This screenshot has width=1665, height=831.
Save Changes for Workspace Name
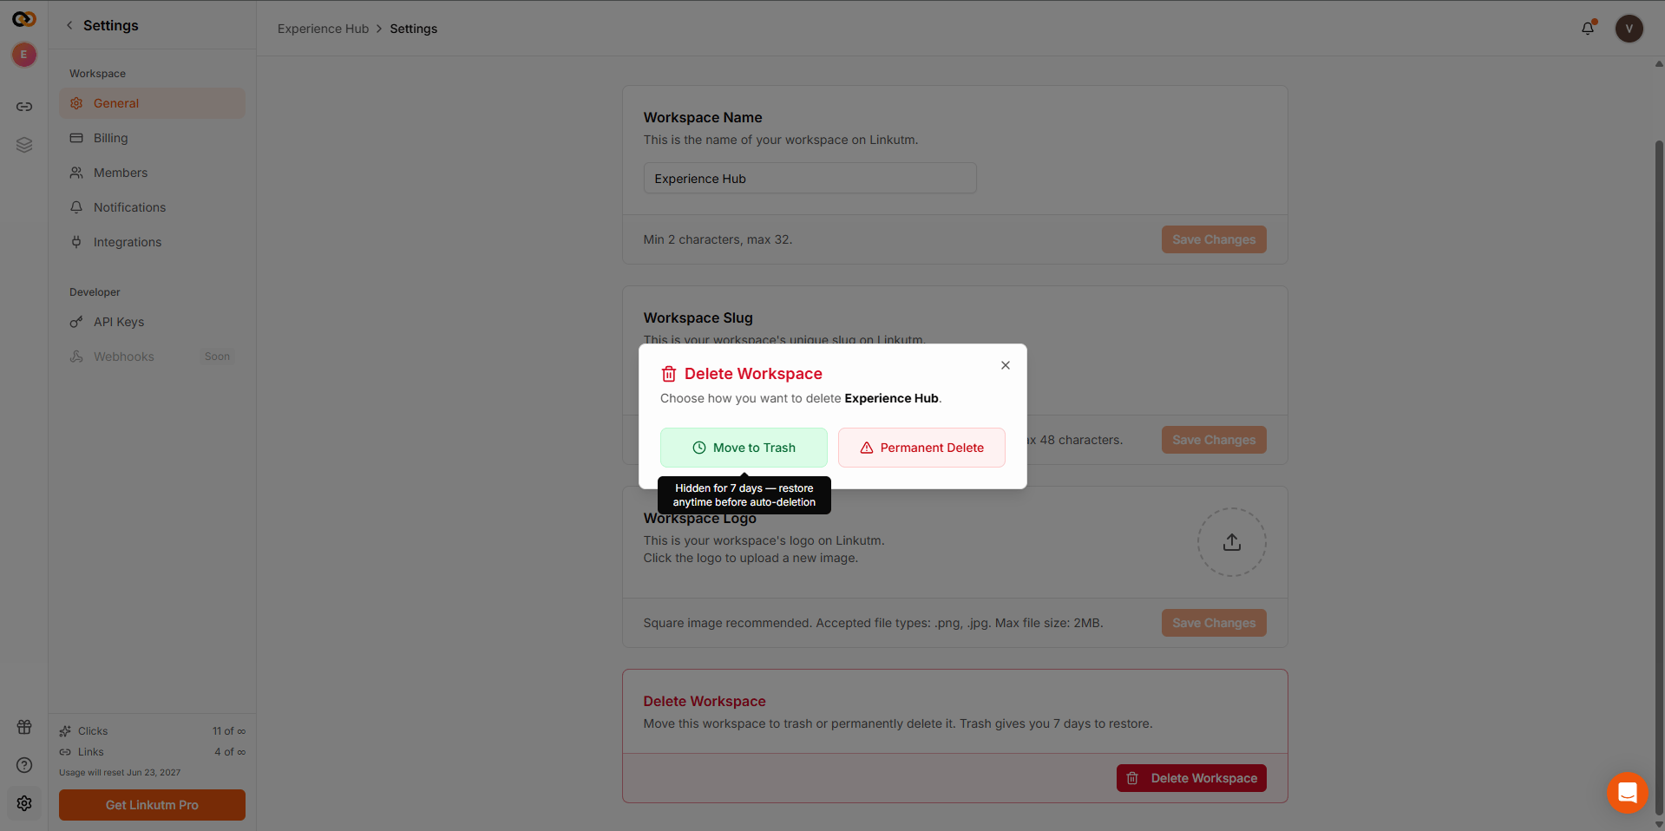pos(1214,239)
